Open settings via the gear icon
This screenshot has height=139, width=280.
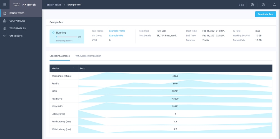(252, 5)
